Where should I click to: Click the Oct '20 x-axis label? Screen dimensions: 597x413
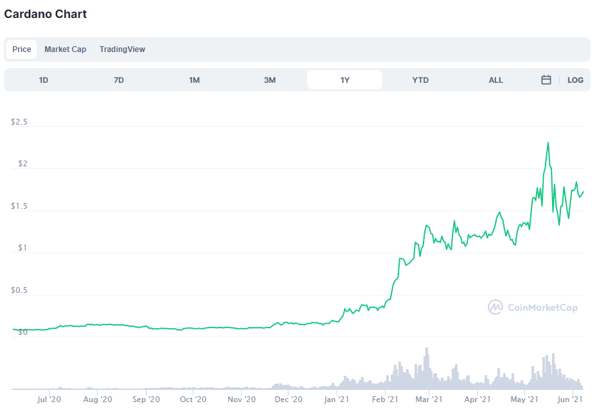(193, 400)
